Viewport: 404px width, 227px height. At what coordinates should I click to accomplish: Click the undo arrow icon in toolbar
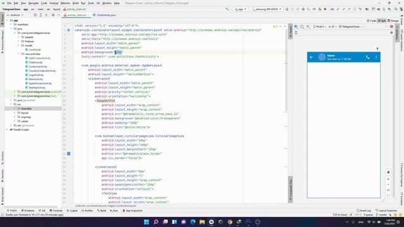pyautogui.click(x=360, y=9)
